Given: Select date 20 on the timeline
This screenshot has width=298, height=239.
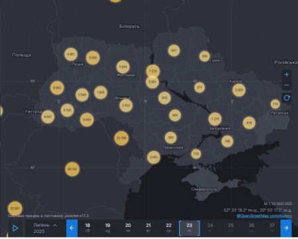Looking at the screenshot, I should 128,228.
